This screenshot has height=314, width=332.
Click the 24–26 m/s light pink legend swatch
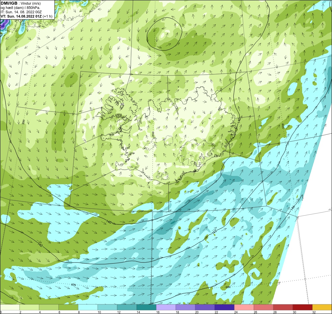point(244,307)
